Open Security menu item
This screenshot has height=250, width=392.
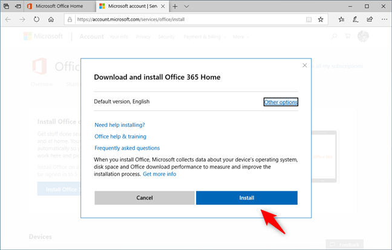coord(166,37)
